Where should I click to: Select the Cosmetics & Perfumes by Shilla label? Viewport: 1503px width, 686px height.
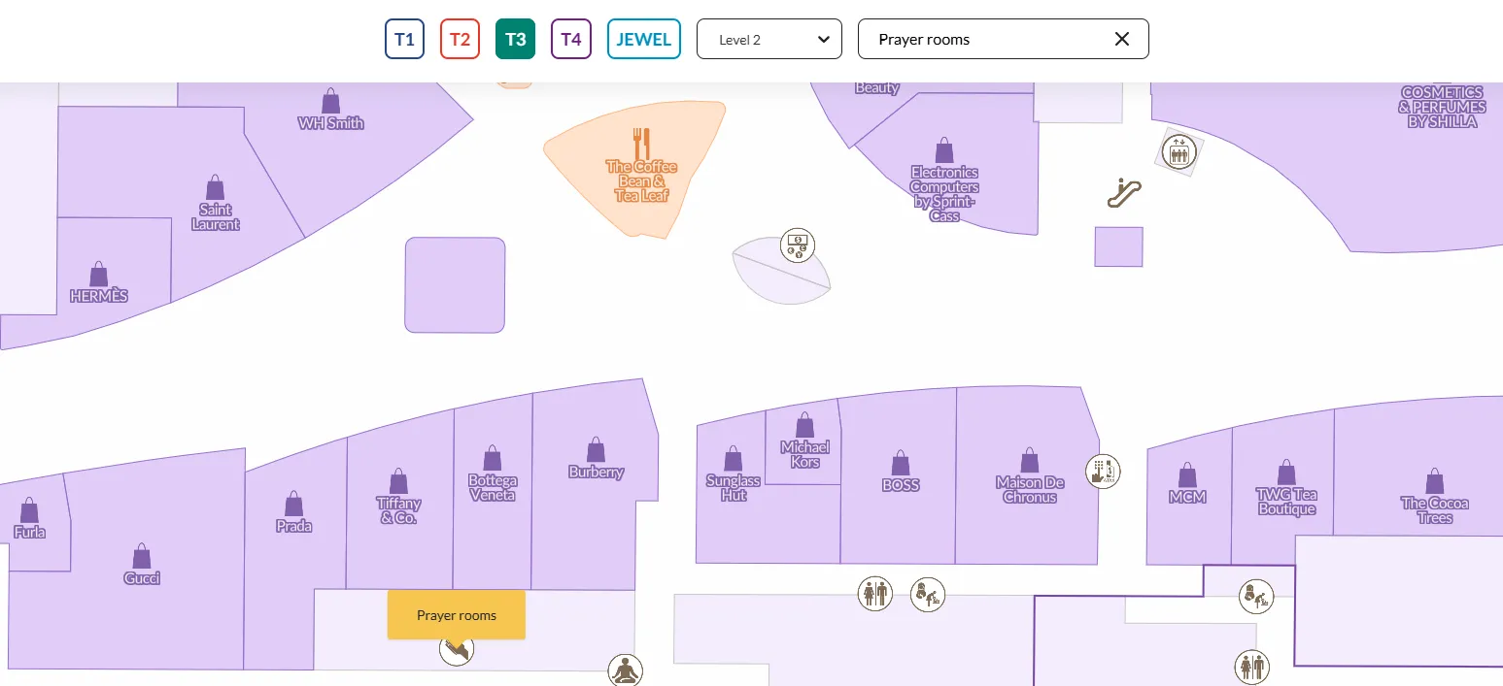1442,107
